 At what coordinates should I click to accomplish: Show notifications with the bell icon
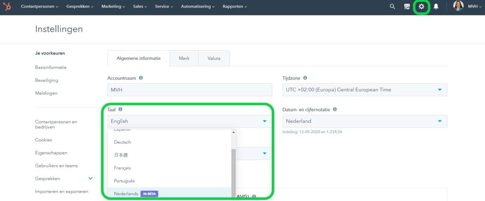click(436, 7)
